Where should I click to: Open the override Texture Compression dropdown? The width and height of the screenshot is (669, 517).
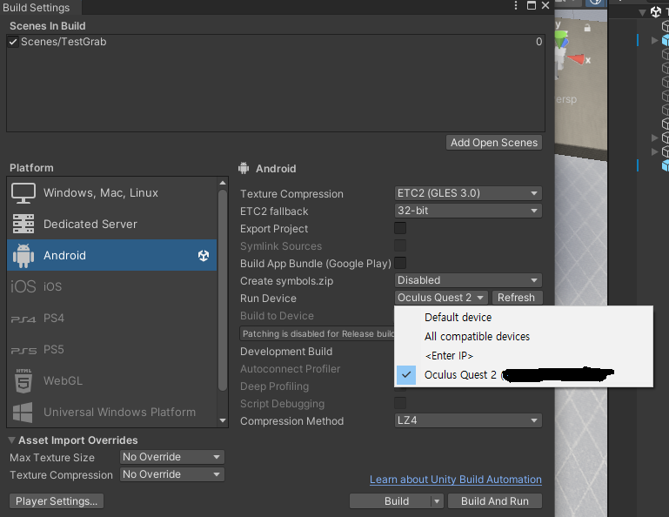172,474
